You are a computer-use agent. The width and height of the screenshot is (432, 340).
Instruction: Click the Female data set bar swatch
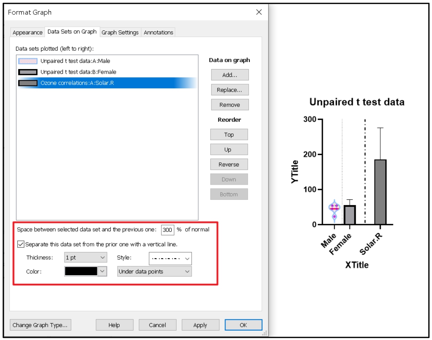tap(28, 72)
